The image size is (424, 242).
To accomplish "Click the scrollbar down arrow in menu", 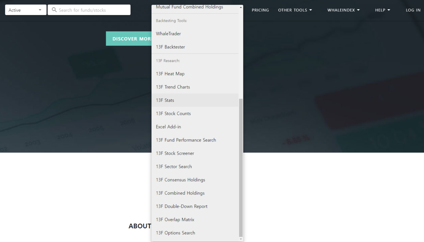I will pos(241,239).
